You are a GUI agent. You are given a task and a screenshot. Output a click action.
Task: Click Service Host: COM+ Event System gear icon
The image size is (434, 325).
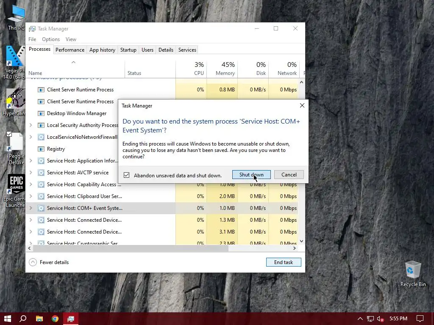click(41, 208)
